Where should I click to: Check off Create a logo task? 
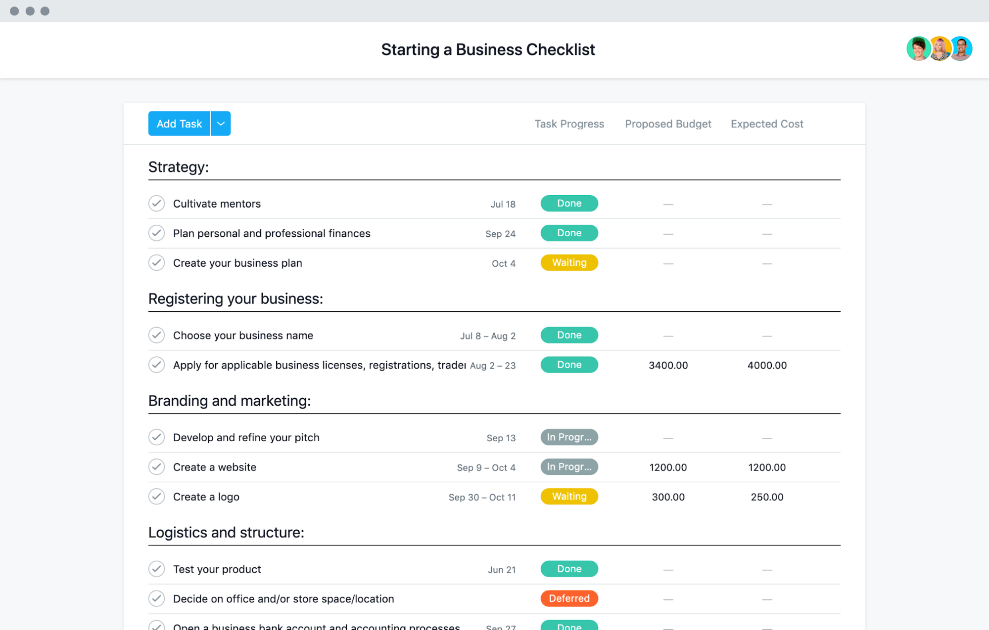coord(156,497)
